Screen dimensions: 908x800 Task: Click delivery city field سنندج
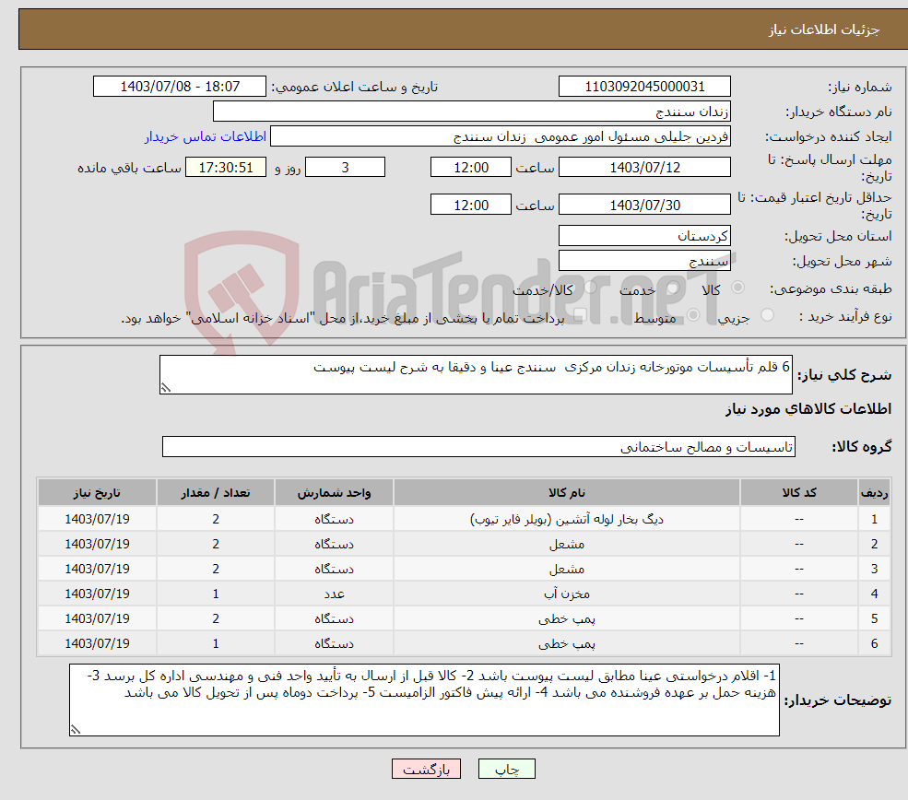[x=644, y=261]
